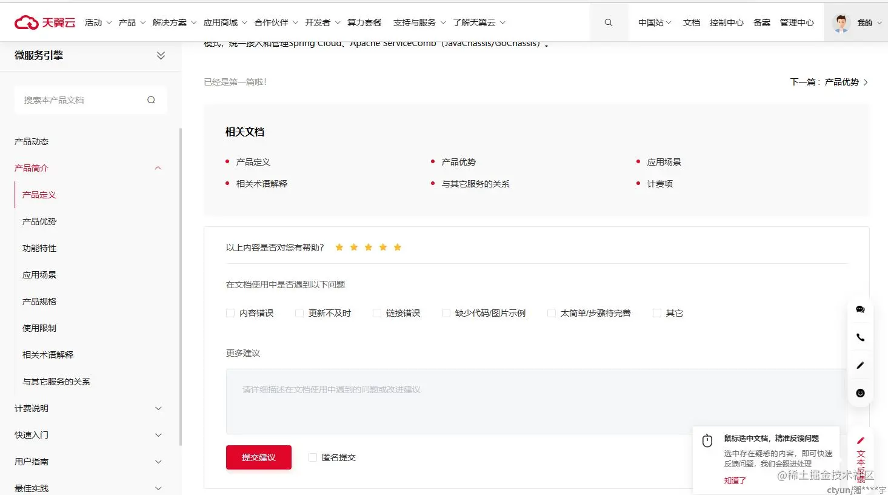
Task: Open the 支持与服务 top menu
Action: [x=419, y=22]
